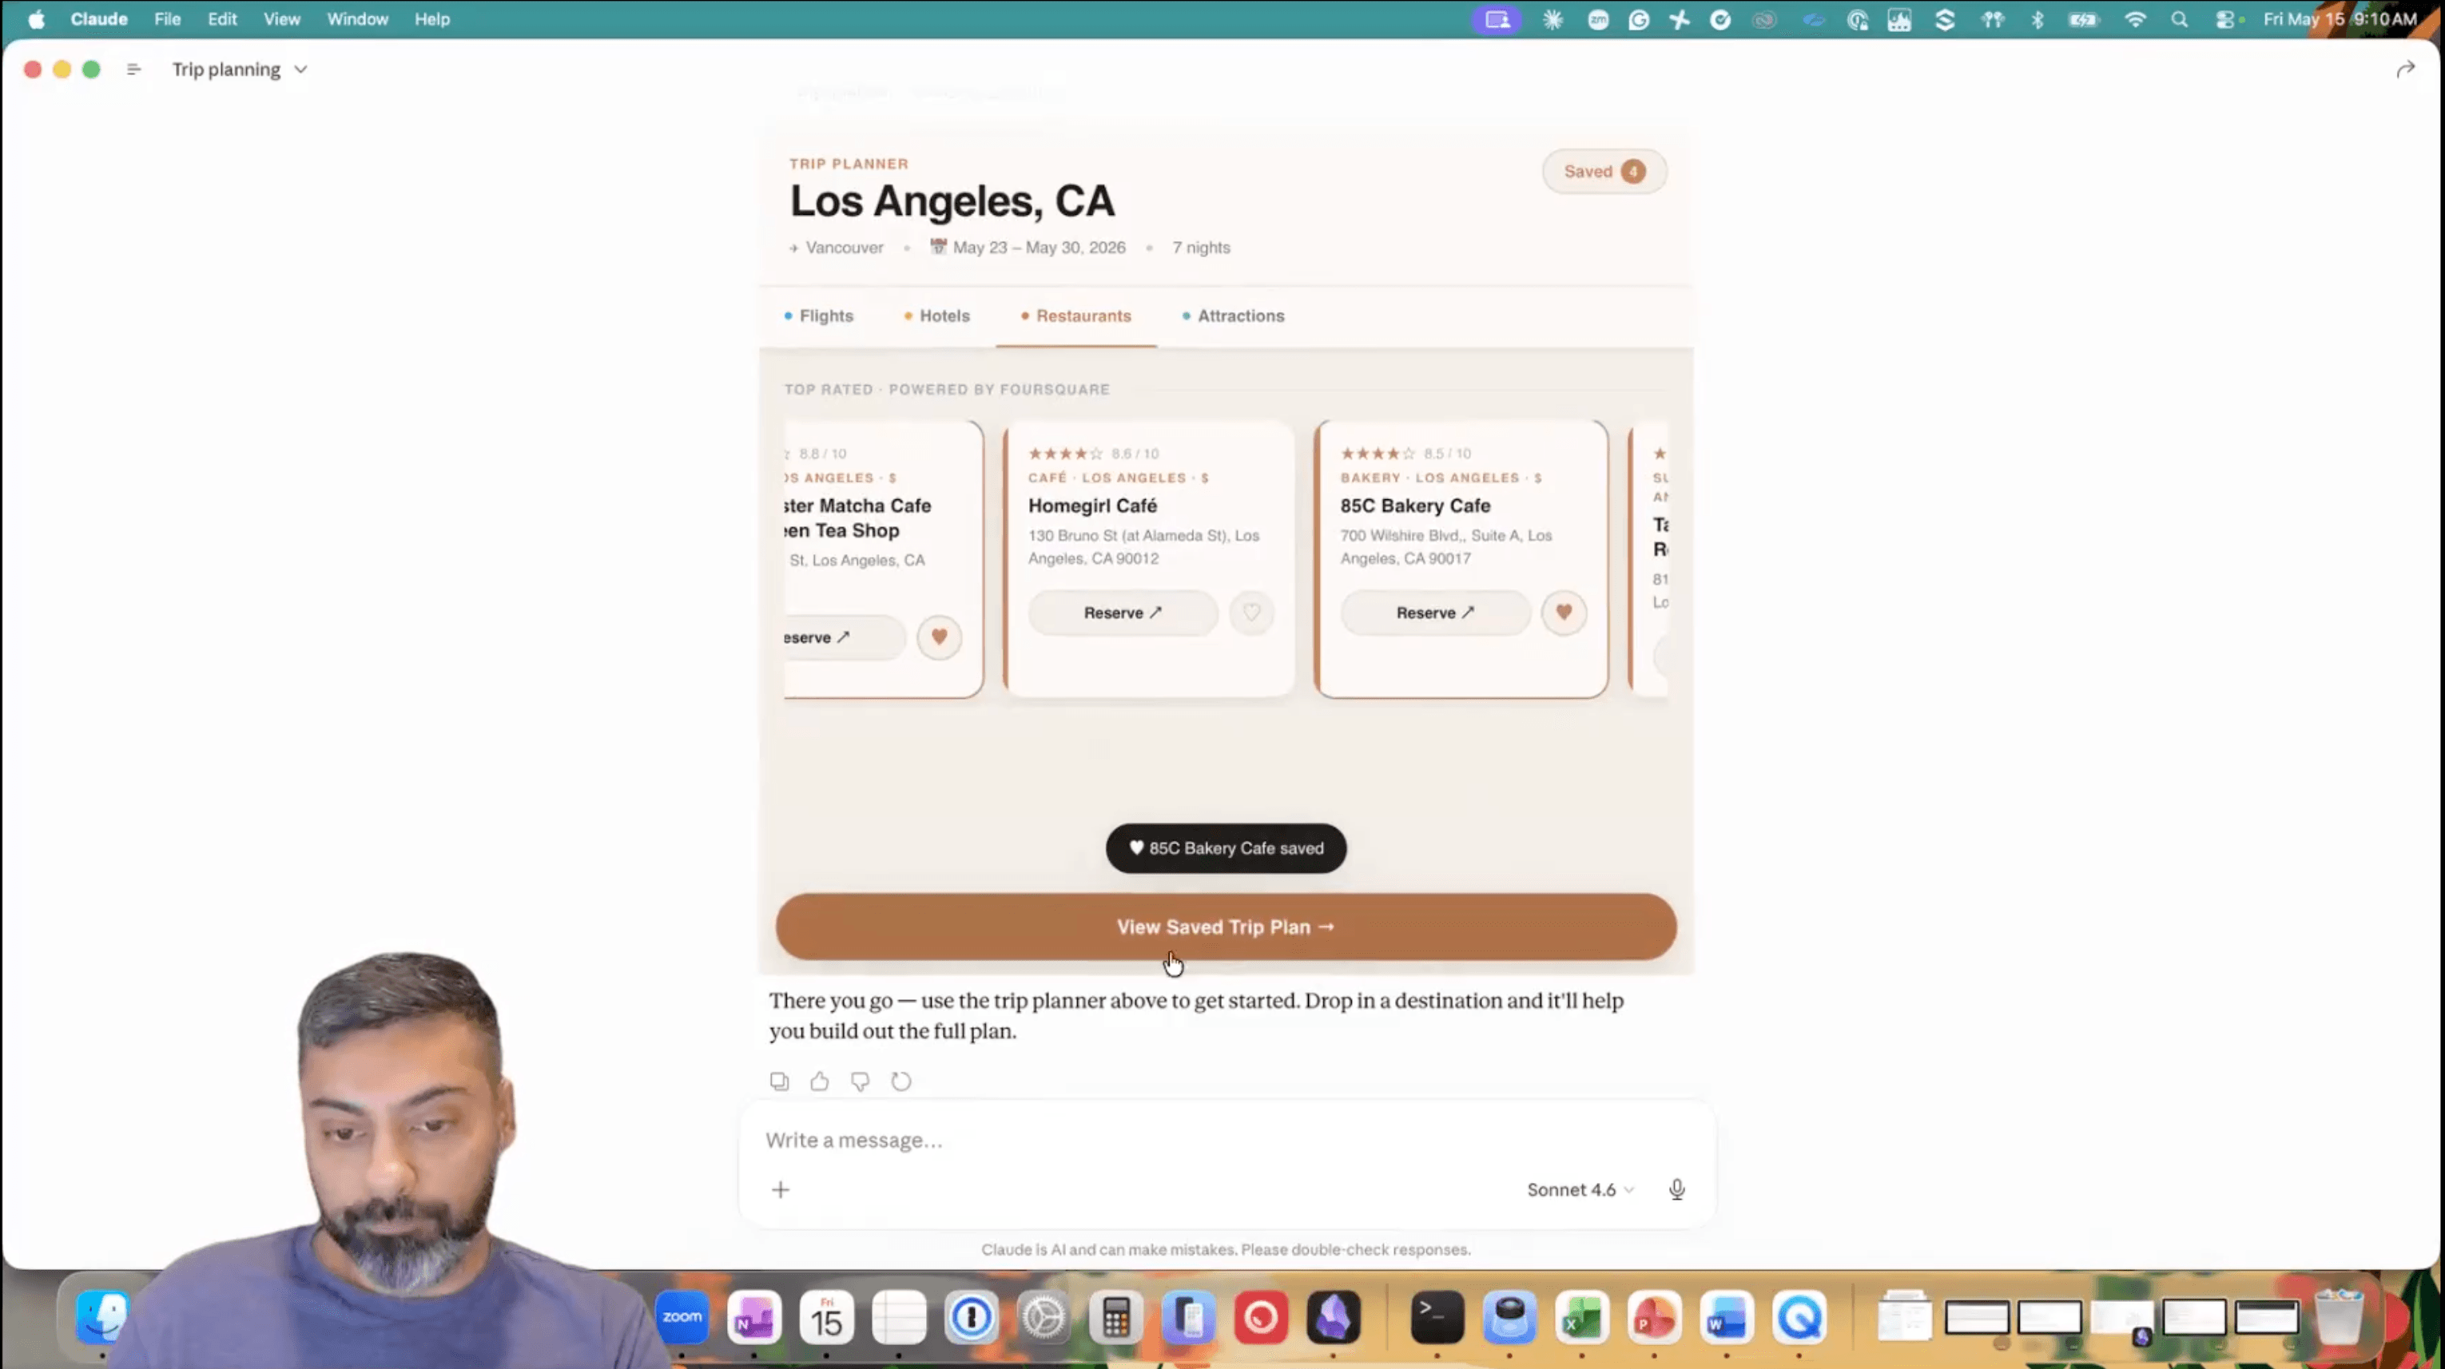This screenshot has width=2445, height=1369.
Task: Click the microphone dictation icon
Action: [x=1677, y=1190]
